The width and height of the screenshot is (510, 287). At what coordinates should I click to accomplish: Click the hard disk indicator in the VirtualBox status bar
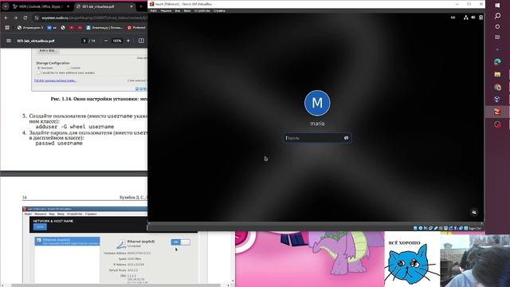point(415,228)
